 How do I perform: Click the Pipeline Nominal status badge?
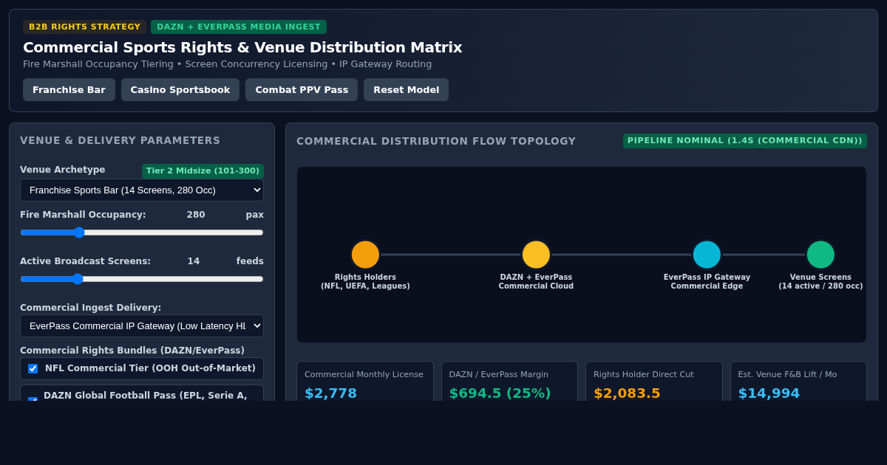pos(745,140)
